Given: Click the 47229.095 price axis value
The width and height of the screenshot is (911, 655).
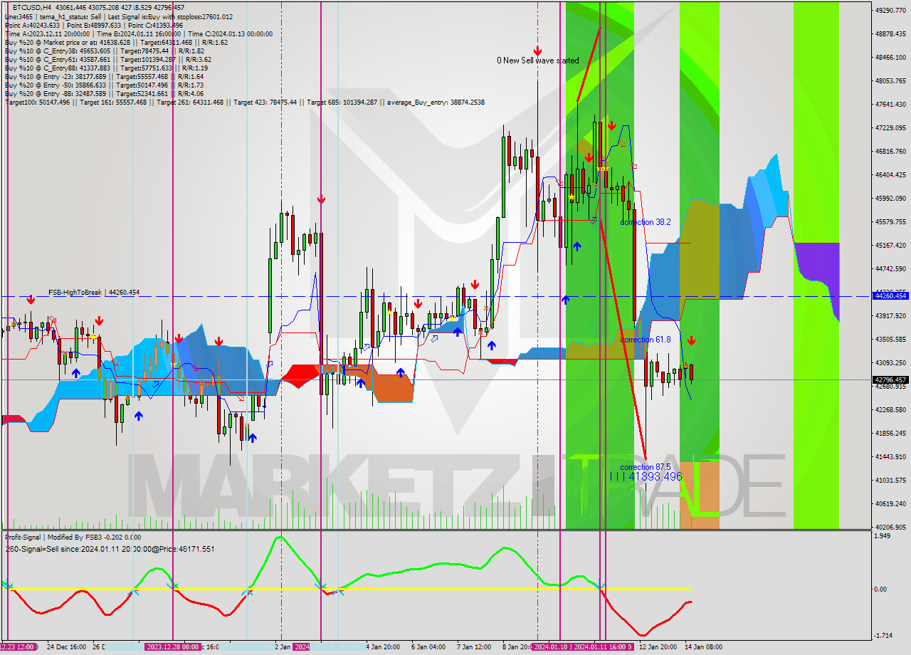Looking at the screenshot, I should tap(890, 127).
